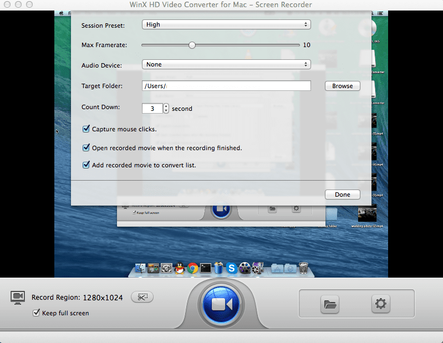Click the folder icon in preview window
The width and height of the screenshot is (443, 343).
[x=272, y=209]
